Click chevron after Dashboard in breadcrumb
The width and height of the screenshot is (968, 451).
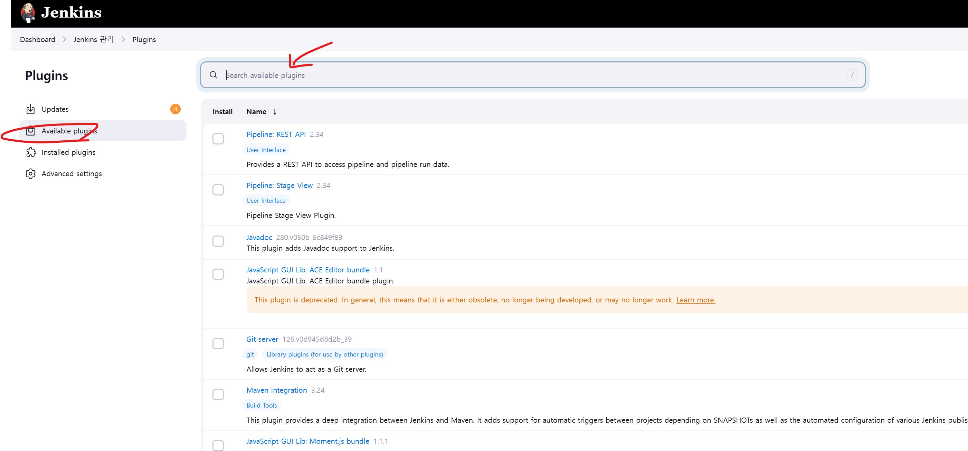pos(64,39)
